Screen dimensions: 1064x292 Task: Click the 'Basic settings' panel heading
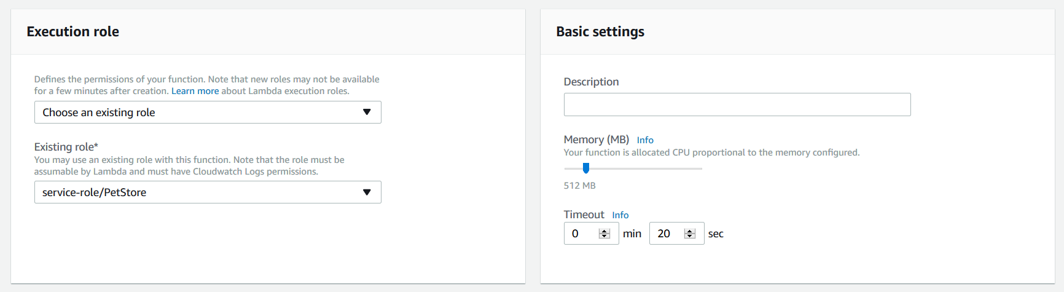[x=600, y=32]
